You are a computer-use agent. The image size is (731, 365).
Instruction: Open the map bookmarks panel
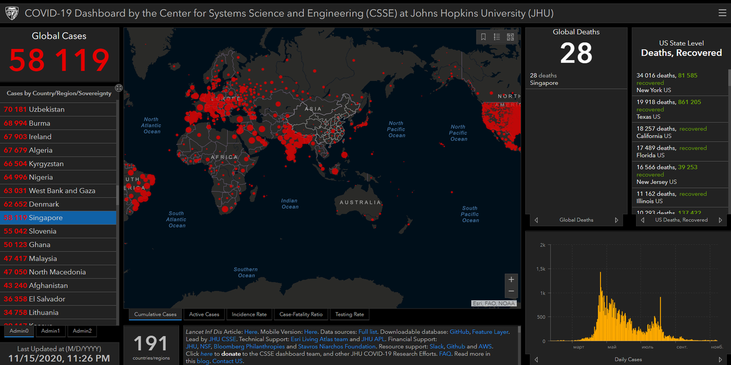(484, 36)
